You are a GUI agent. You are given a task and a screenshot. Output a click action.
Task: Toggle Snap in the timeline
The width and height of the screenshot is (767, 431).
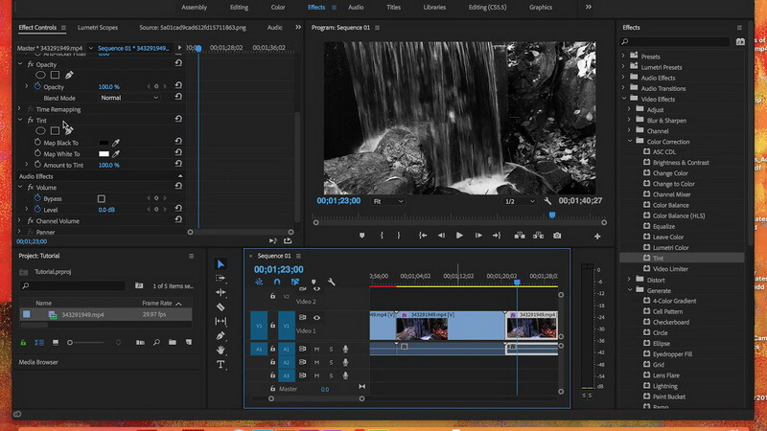point(277,282)
